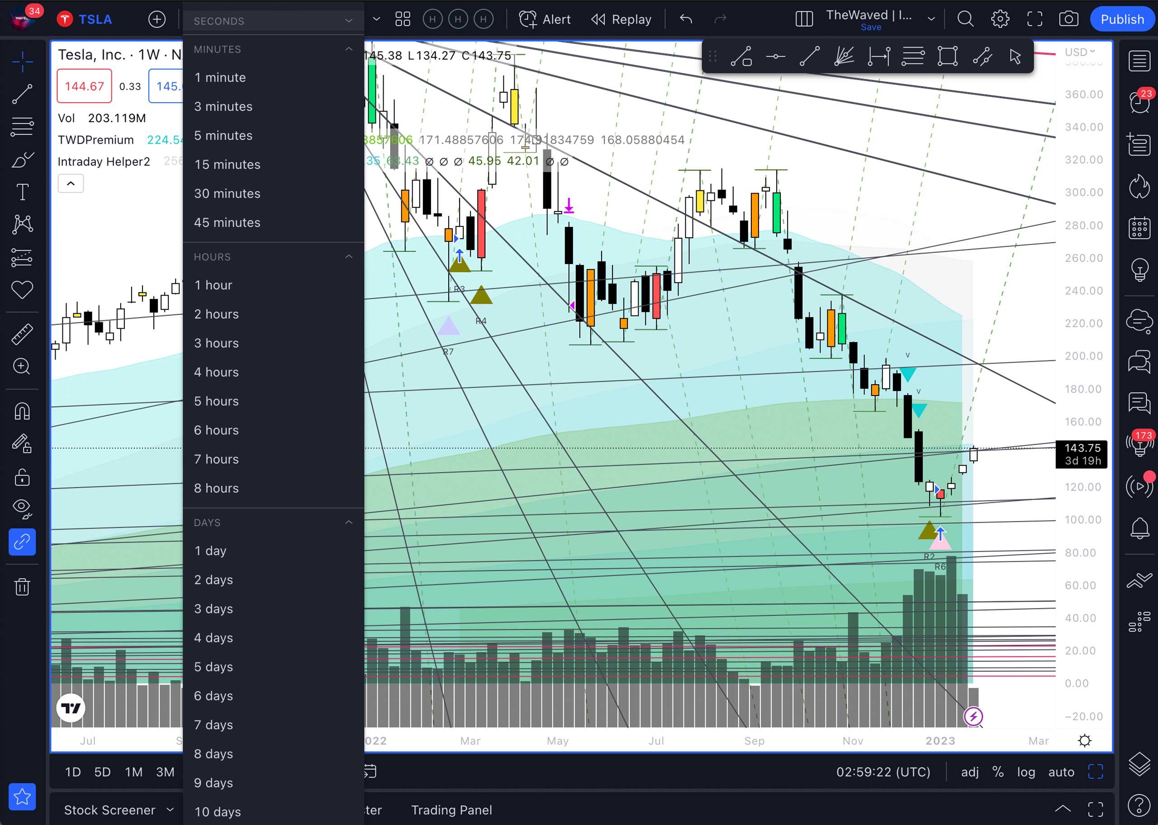Collapse the indicator legend arrow
1158x825 pixels.
tap(71, 184)
